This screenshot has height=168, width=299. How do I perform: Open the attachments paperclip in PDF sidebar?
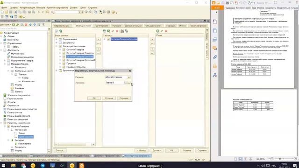pyautogui.click(x=215, y=57)
